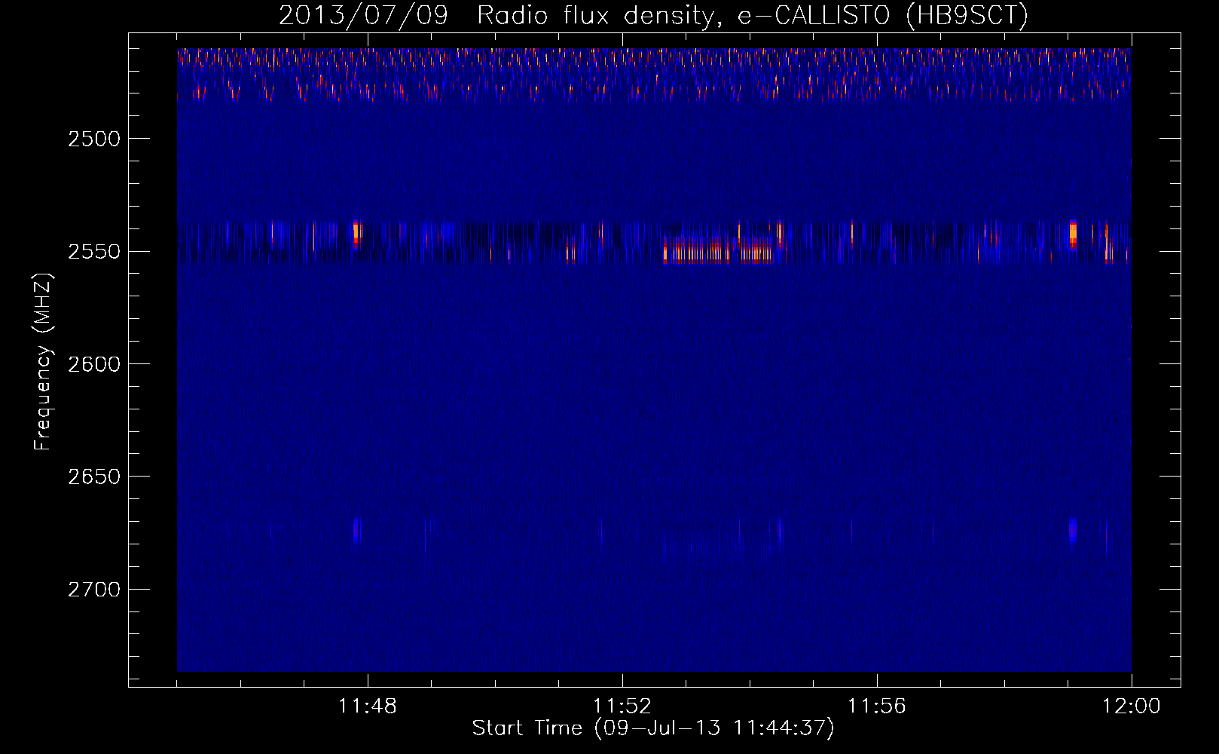Select the 2600 frequency tick label
Image resolution: width=1219 pixels, height=754 pixels.
coord(94,364)
